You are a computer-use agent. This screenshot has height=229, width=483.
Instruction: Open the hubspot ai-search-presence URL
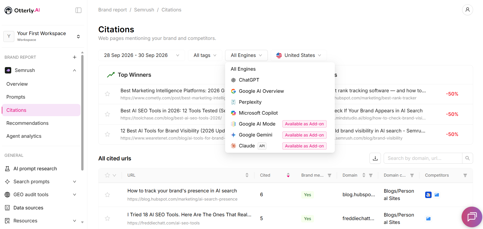point(182,199)
